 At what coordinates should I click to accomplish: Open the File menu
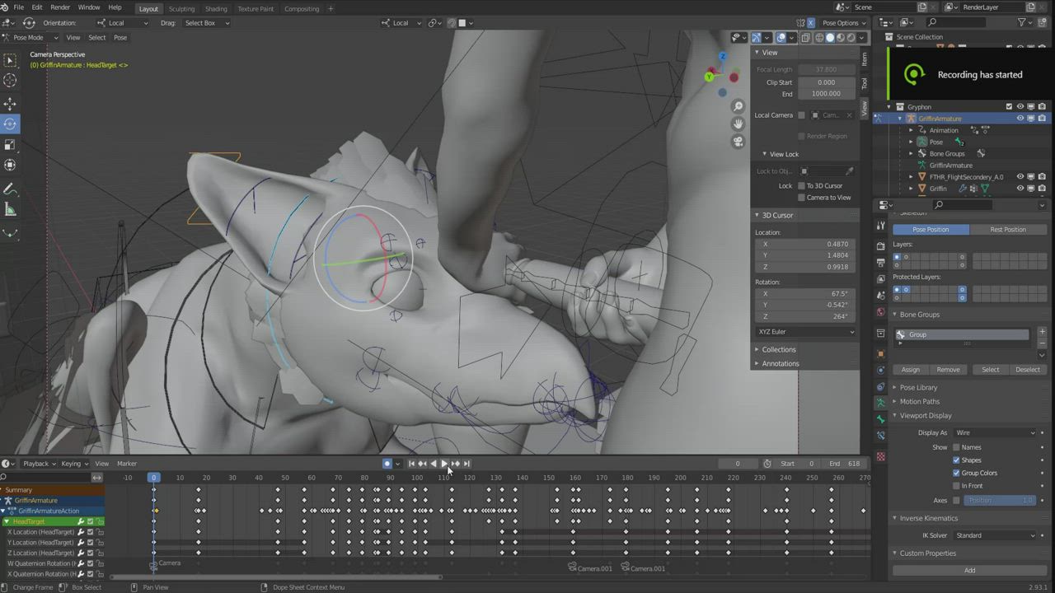pyautogui.click(x=18, y=7)
